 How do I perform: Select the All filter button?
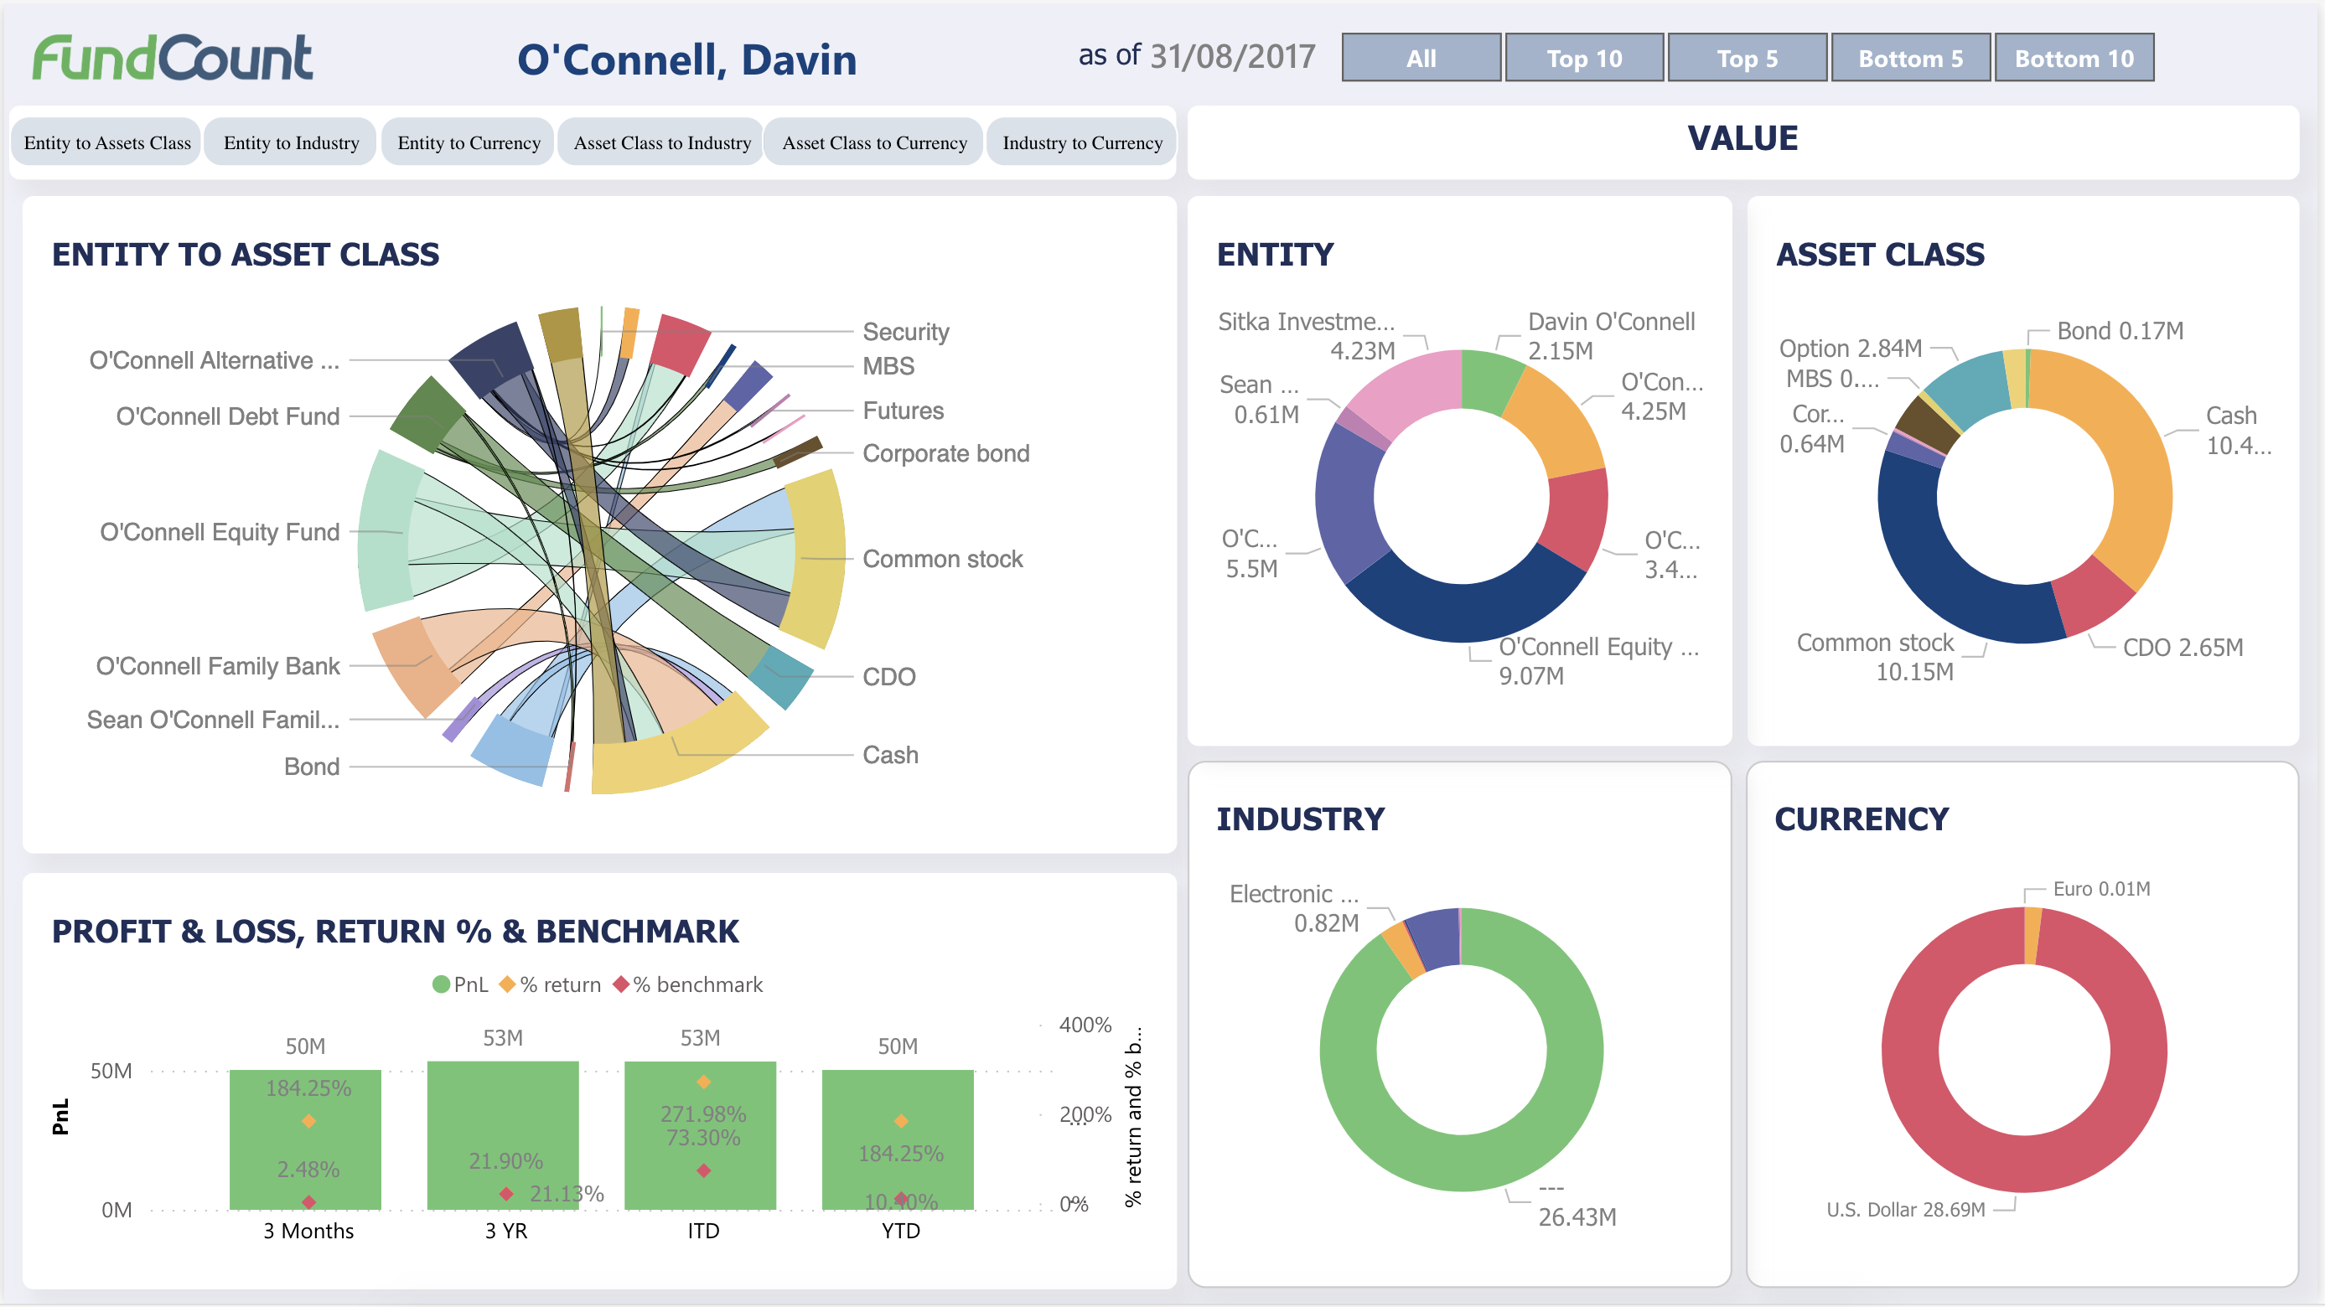click(1421, 58)
